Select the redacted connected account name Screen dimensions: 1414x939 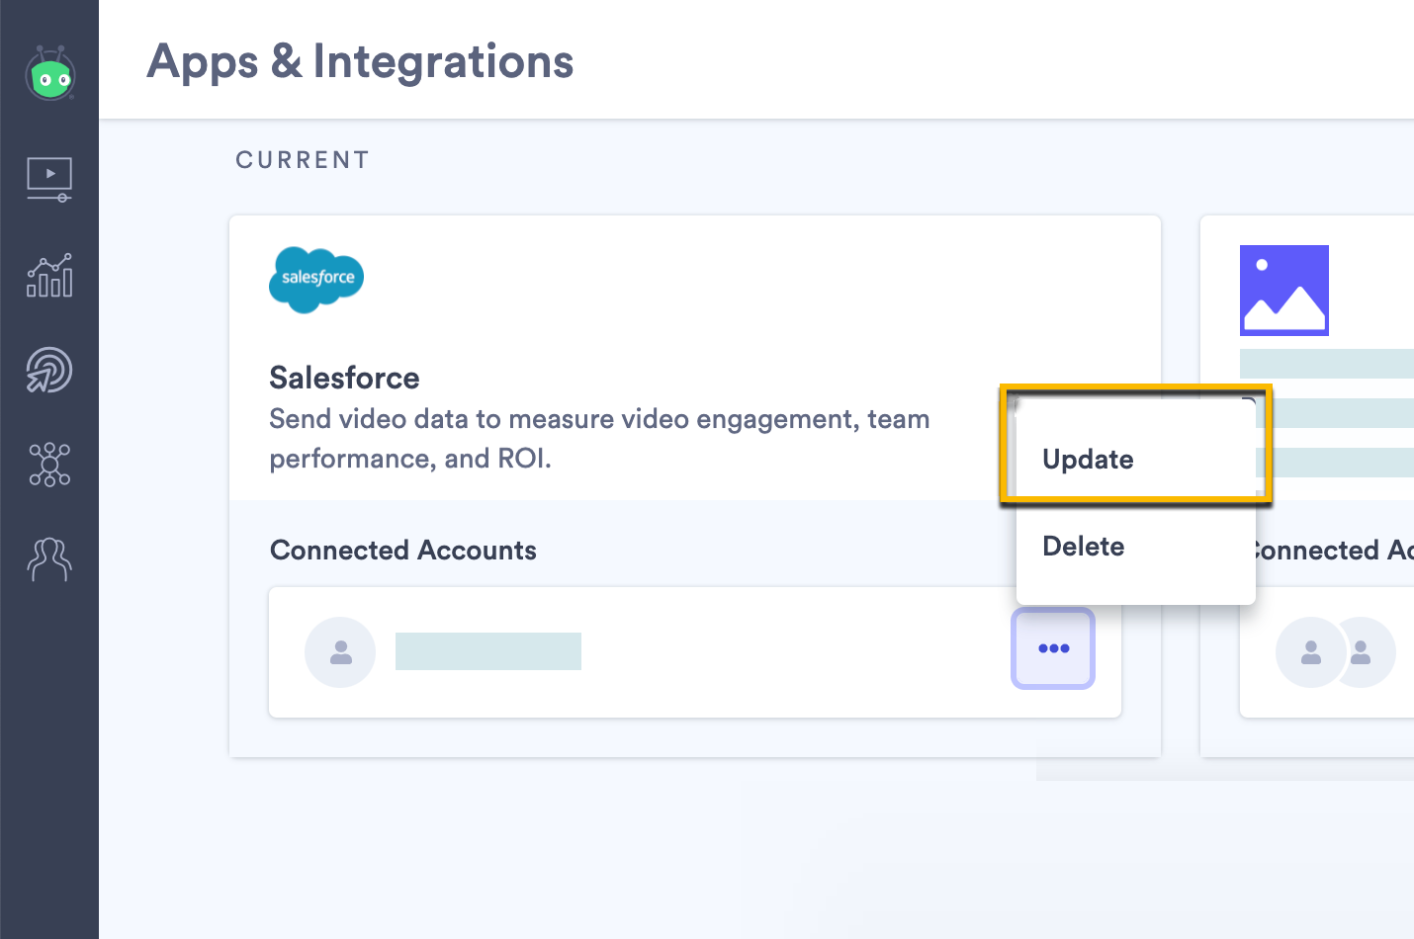click(488, 651)
